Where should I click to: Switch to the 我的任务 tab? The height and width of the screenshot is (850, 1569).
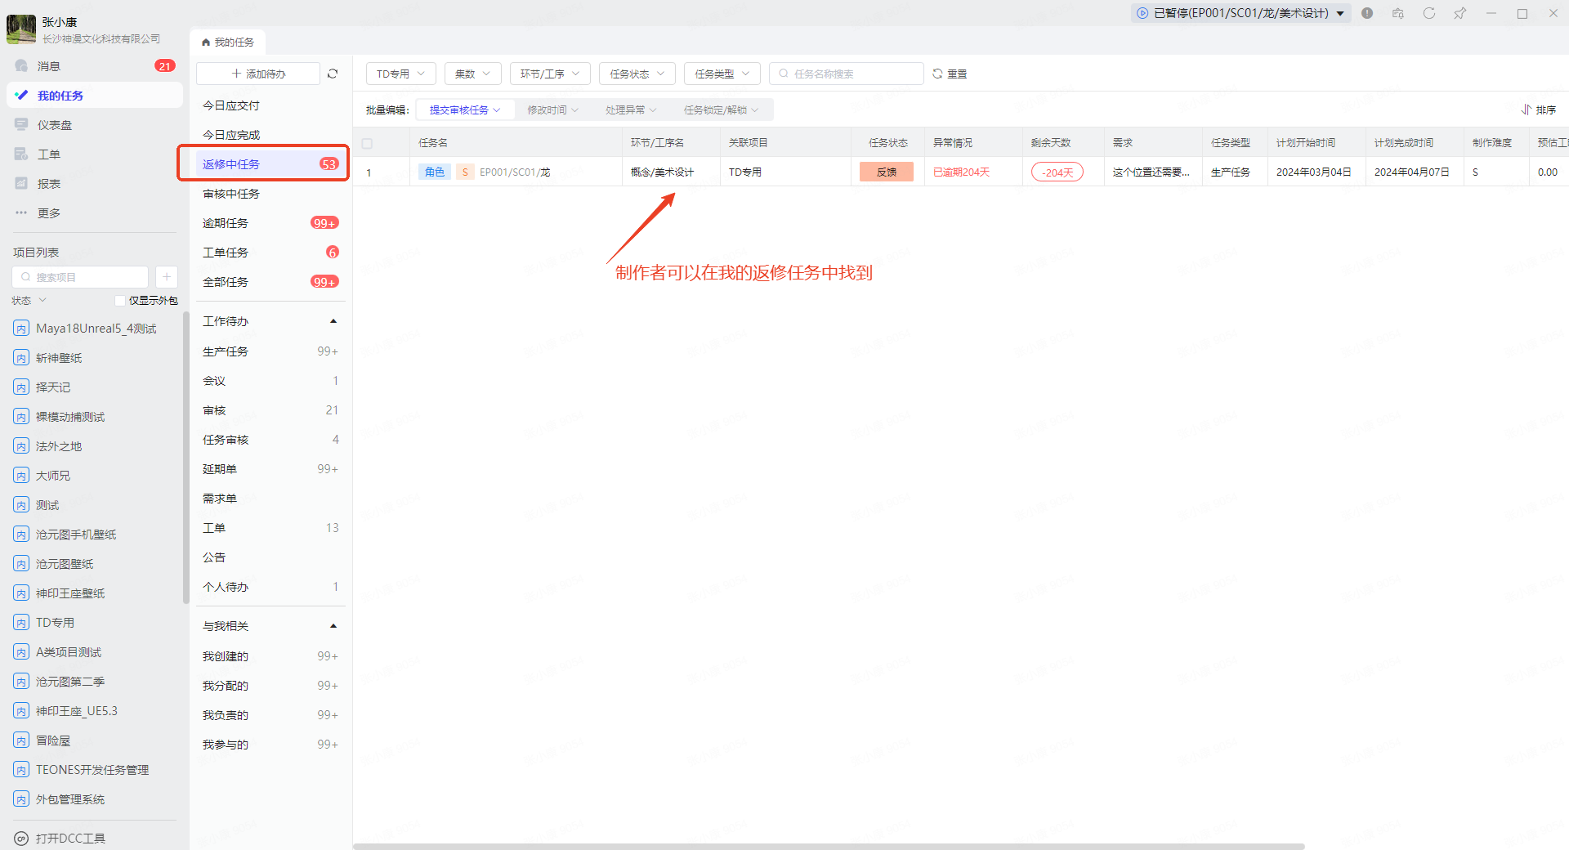(x=228, y=42)
